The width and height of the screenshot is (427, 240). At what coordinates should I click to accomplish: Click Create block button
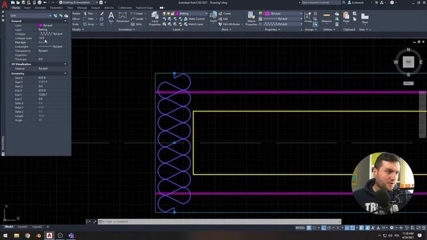click(x=225, y=13)
